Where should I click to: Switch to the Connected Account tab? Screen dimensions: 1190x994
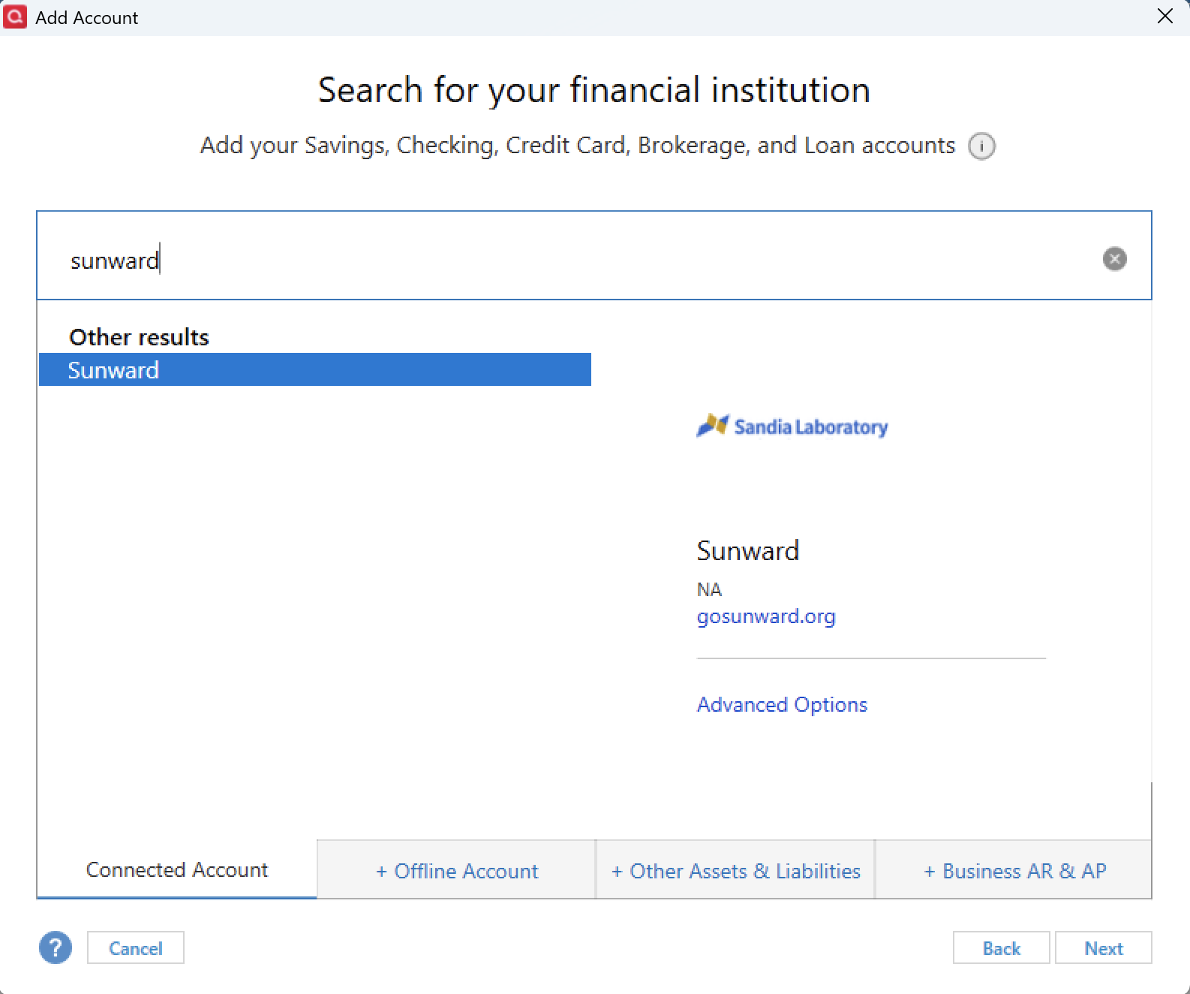pyautogui.click(x=177, y=869)
